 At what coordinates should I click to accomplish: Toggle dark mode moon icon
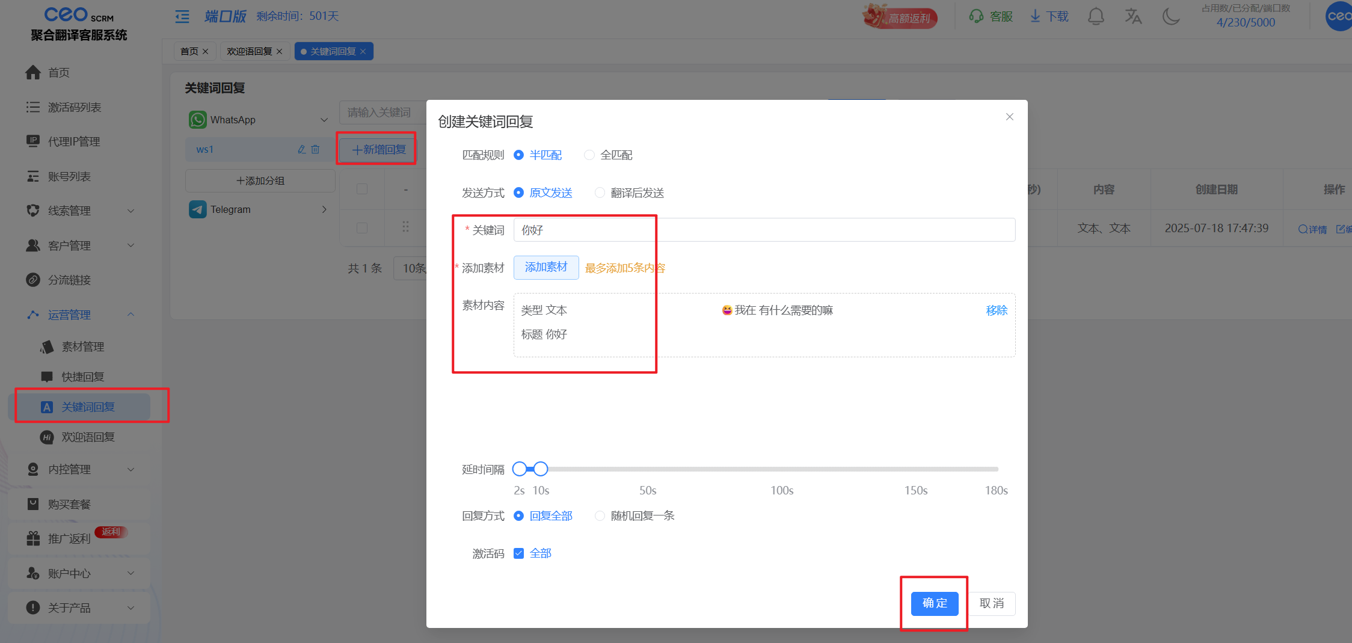1171,16
